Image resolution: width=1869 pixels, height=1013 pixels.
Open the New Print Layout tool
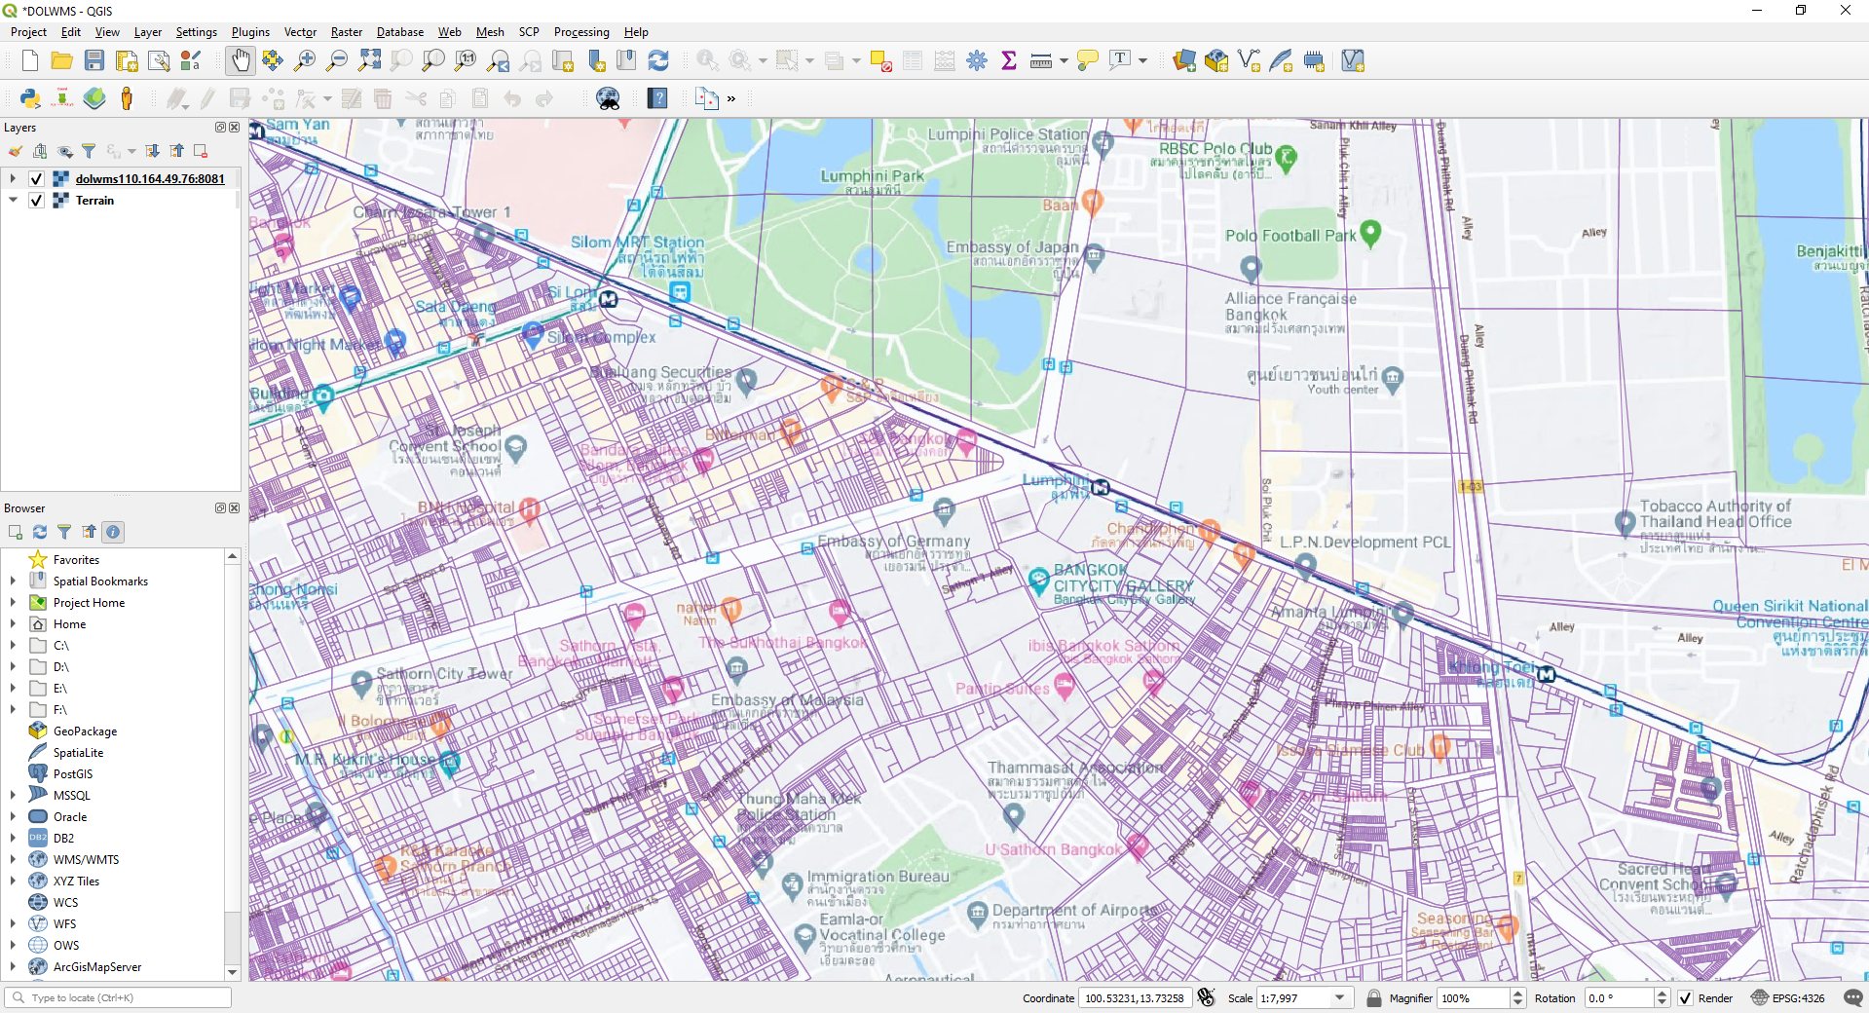coord(127,61)
